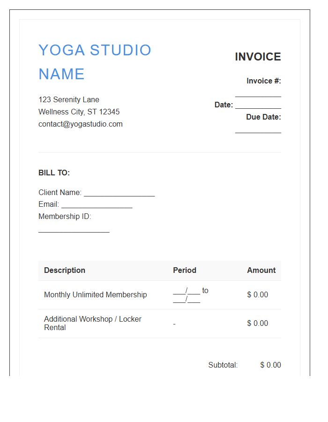The image size is (328, 422).
Task: Click the '123 Serenity Lane' address line
Action: click(69, 99)
